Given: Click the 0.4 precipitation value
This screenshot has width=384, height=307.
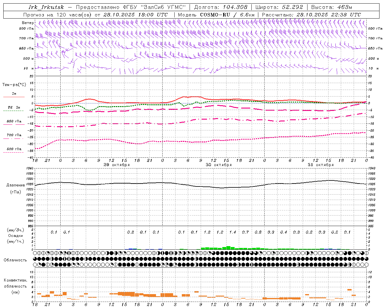Looking at the screenshot, I should click(x=283, y=232).
